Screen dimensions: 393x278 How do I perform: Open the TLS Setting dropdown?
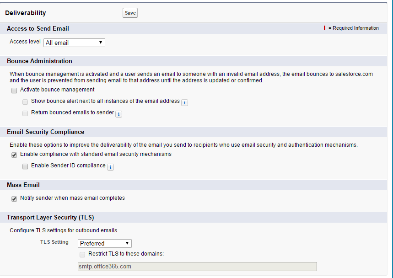click(x=104, y=243)
